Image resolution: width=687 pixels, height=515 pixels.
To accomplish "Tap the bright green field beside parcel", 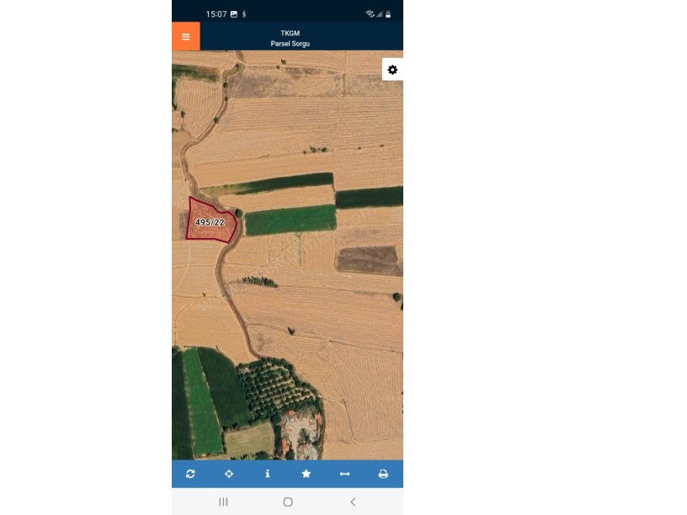I will pyautogui.click(x=290, y=220).
